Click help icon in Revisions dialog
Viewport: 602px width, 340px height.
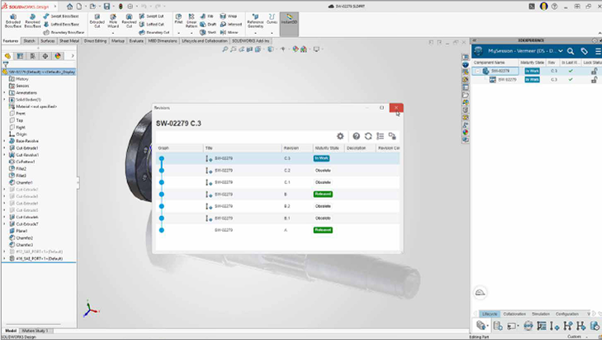pyautogui.click(x=356, y=136)
